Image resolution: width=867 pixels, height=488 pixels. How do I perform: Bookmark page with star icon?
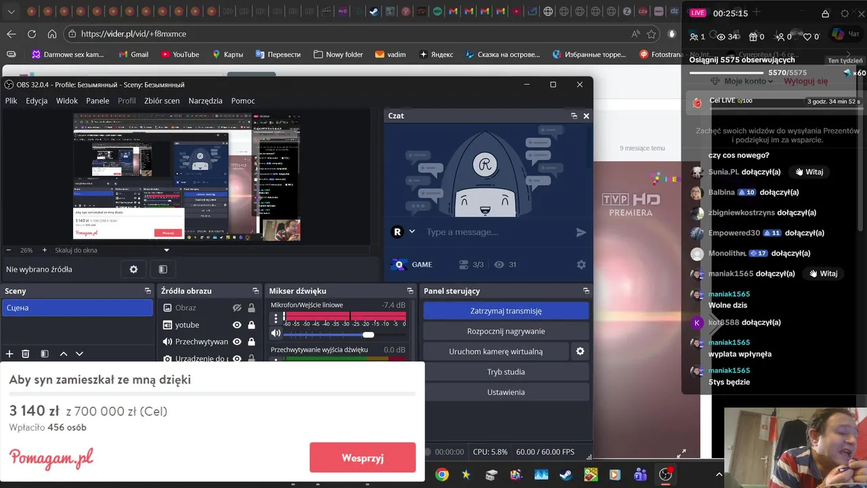[x=652, y=34]
